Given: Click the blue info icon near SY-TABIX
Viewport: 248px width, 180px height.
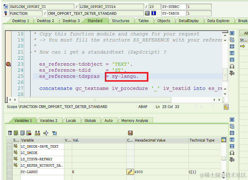Looking at the screenshot, I should click(153, 13).
